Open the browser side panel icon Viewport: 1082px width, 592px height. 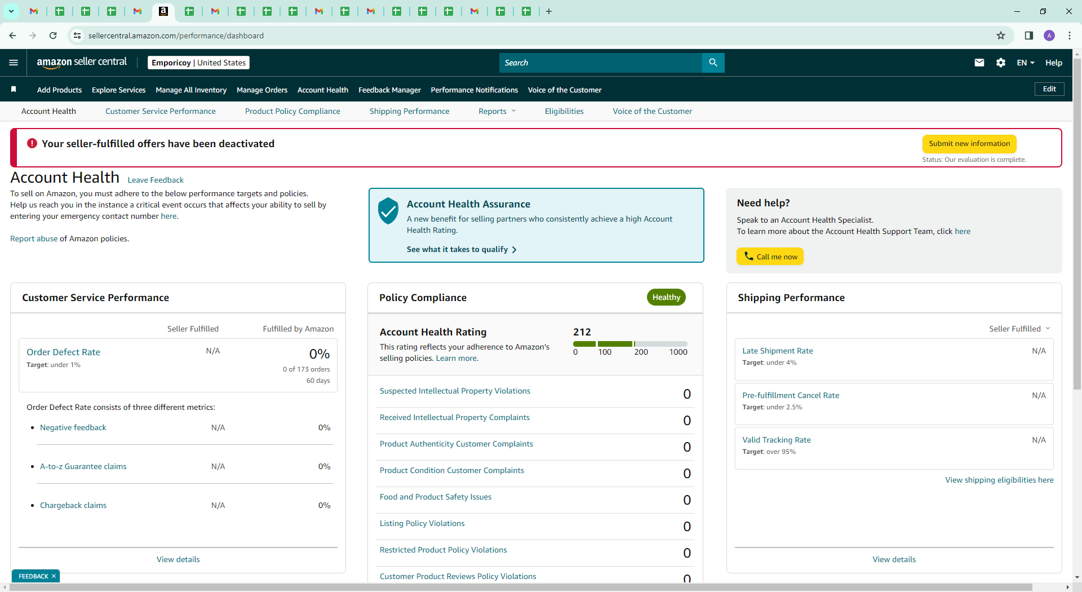tap(1029, 36)
